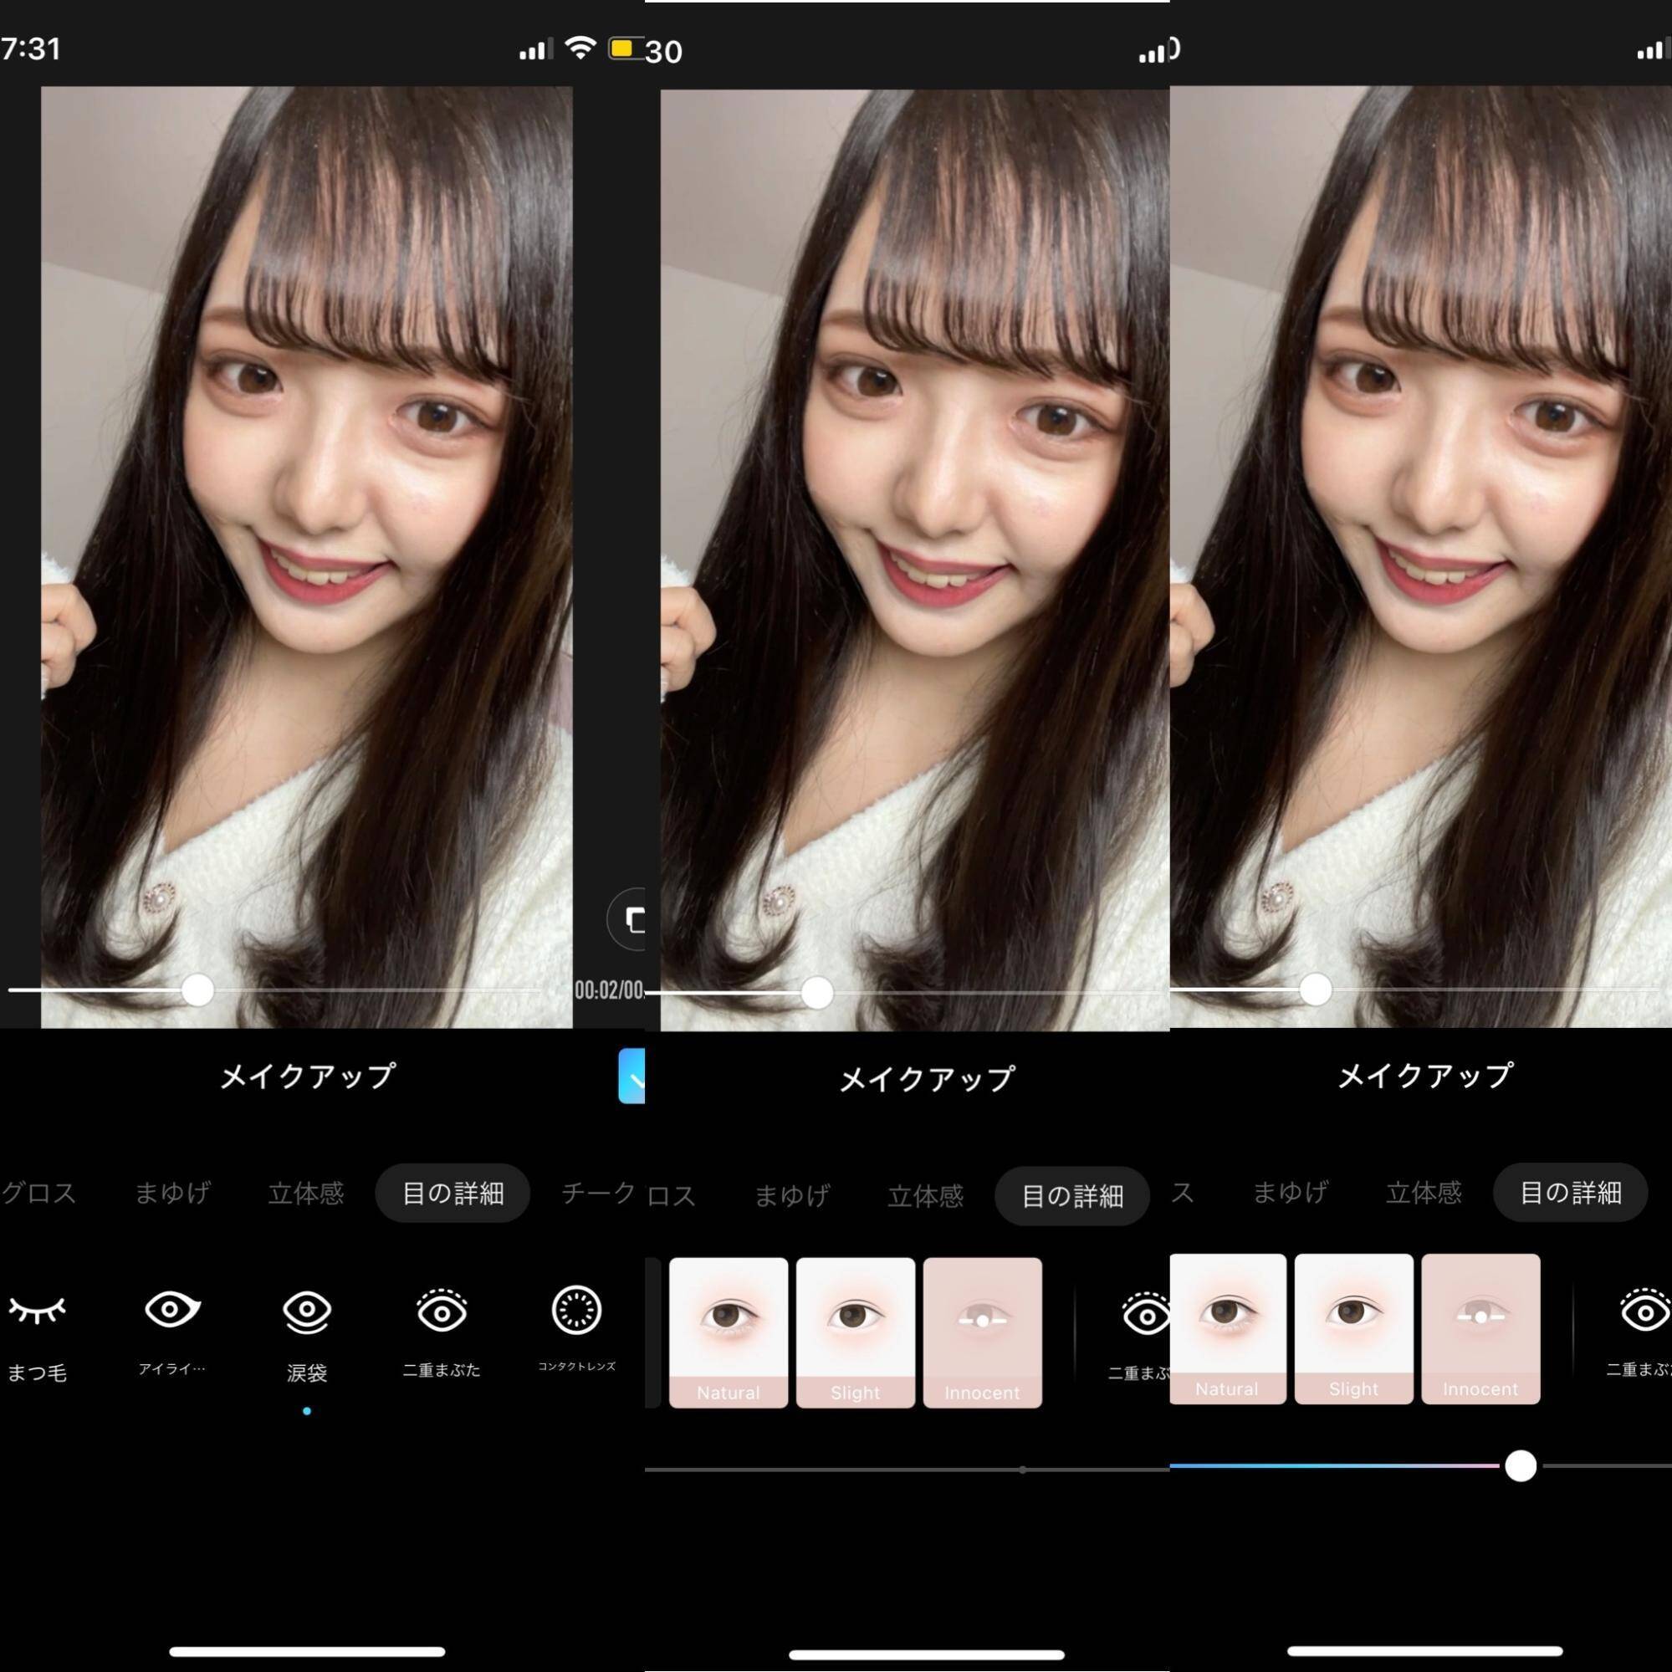This screenshot has height=1672, width=1672.
Task: Select the まつ毛 eyelash icon
Action: click(37, 1309)
